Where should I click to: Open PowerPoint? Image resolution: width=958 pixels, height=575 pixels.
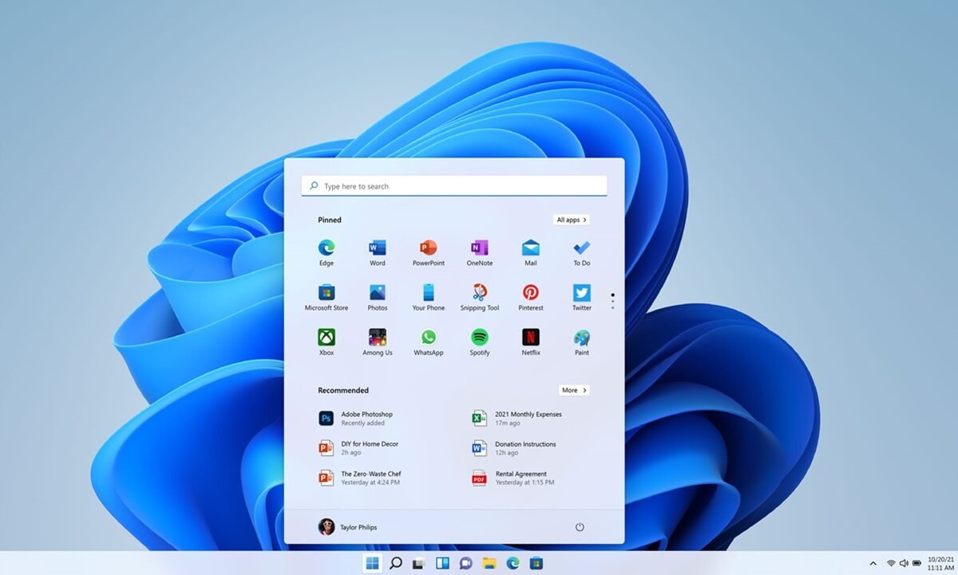[428, 248]
